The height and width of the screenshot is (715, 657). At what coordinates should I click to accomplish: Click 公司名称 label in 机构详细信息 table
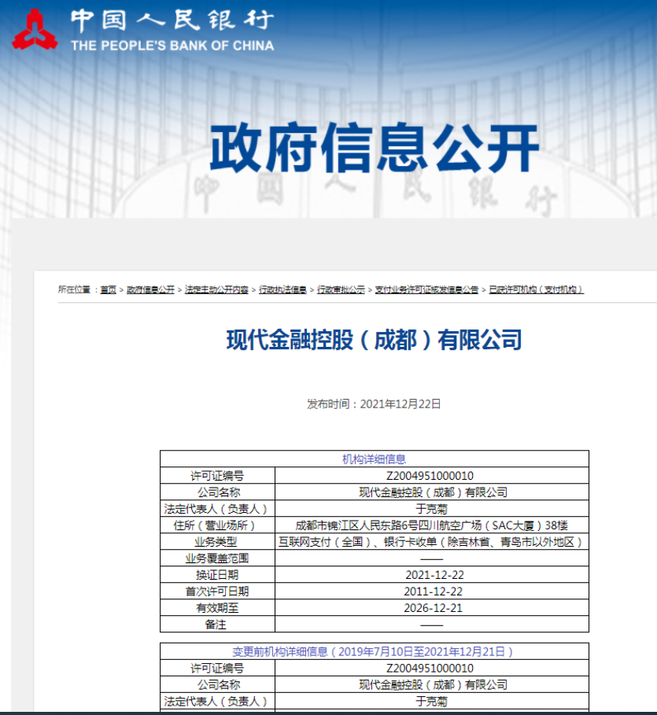click(218, 492)
